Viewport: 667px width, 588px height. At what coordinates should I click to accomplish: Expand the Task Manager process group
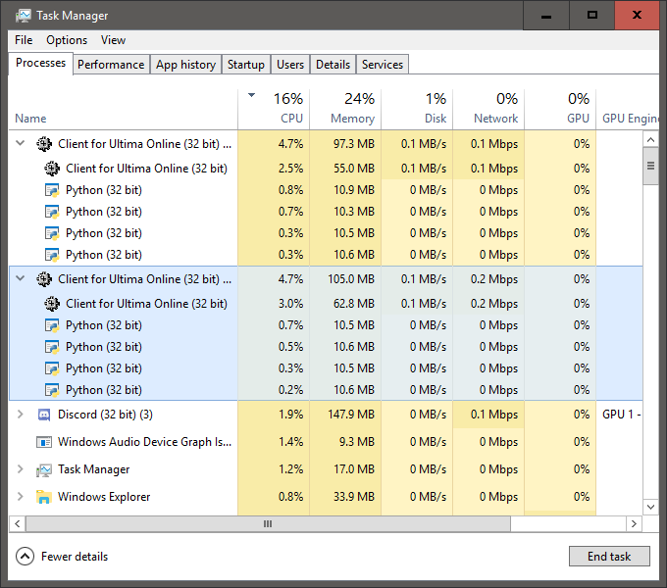pos(20,469)
